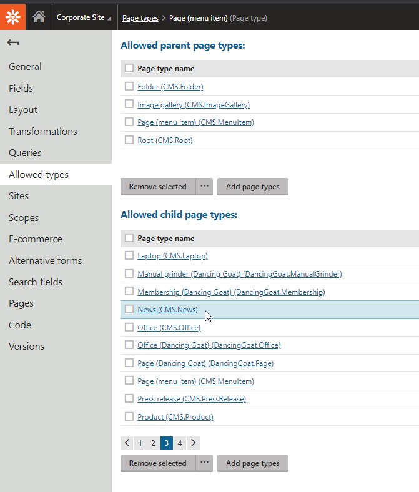Open more actions for parent page types
The width and height of the screenshot is (419, 492).
(204, 186)
